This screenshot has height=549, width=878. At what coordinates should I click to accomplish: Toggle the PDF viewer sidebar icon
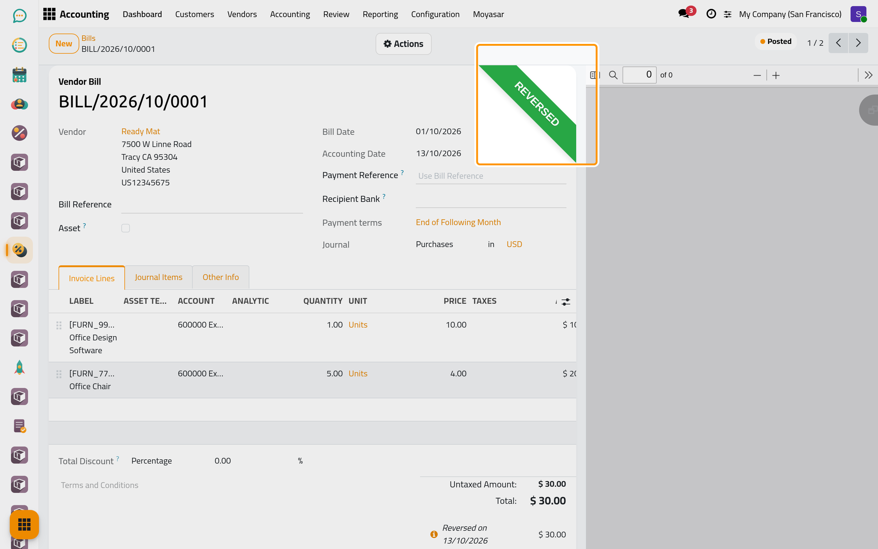coord(594,75)
